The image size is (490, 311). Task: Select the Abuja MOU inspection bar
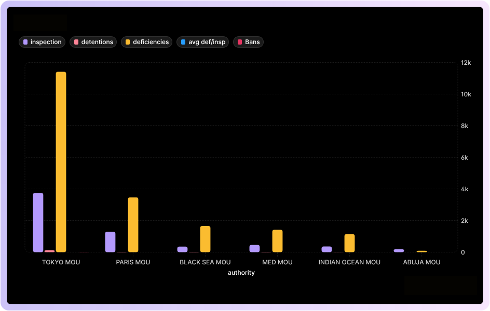coord(399,250)
